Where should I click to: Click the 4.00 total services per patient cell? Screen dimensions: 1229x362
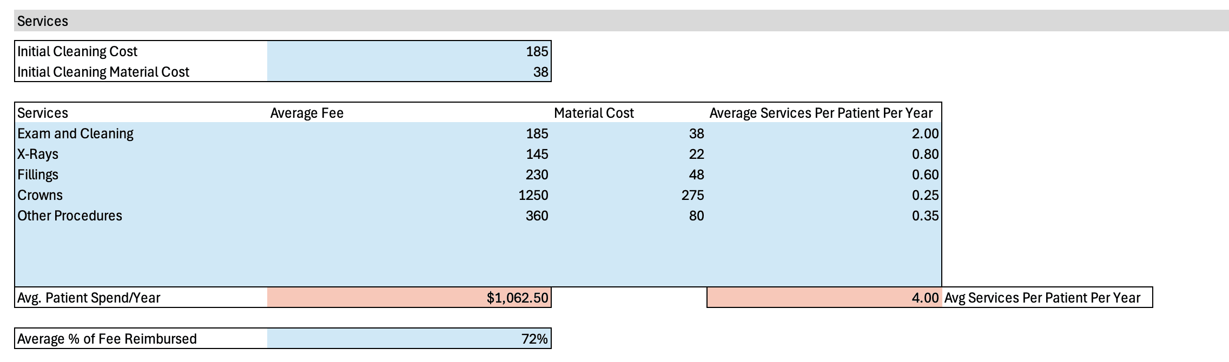824,298
